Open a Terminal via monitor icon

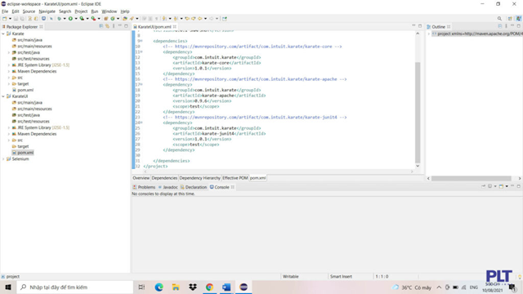pos(43,19)
